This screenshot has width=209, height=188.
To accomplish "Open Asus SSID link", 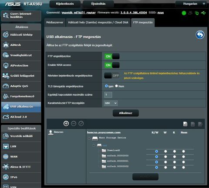I will 161,13.
